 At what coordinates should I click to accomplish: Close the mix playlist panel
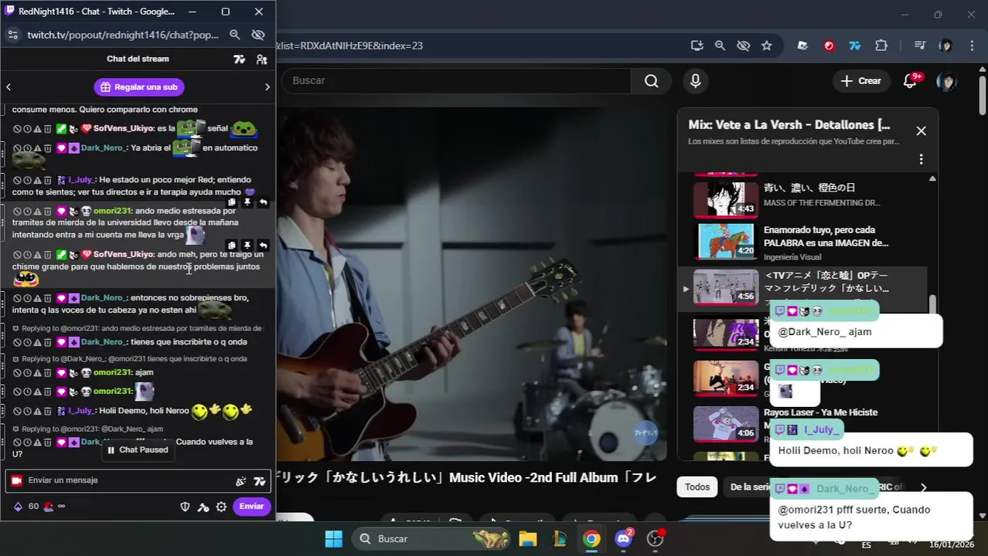point(921,131)
